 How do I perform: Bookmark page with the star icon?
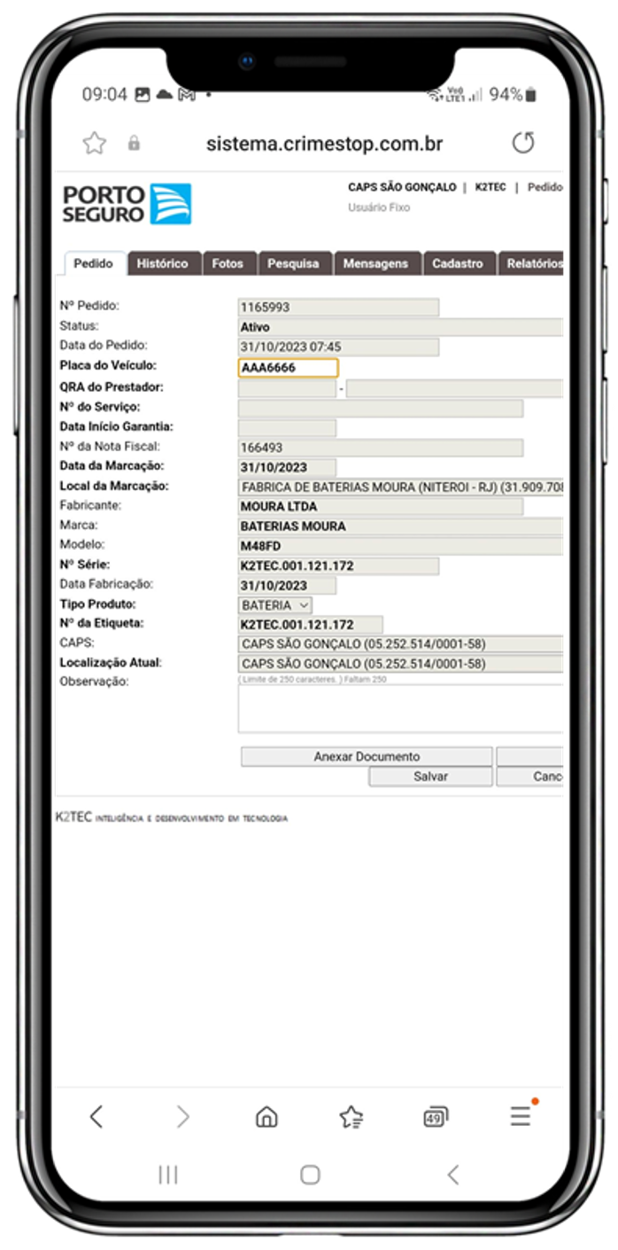point(94,143)
